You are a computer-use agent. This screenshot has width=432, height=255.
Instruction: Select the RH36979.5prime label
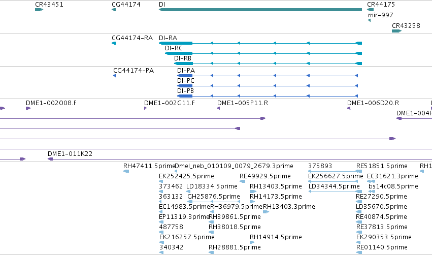coord(236,207)
